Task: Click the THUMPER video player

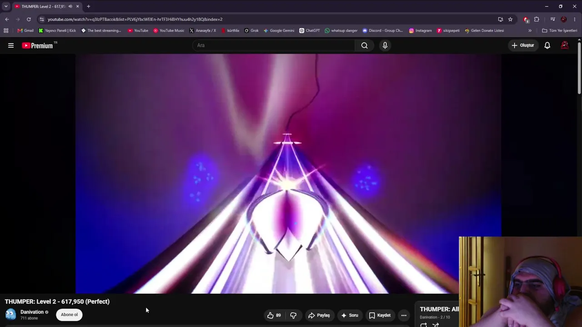Action: (x=288, y=173)
